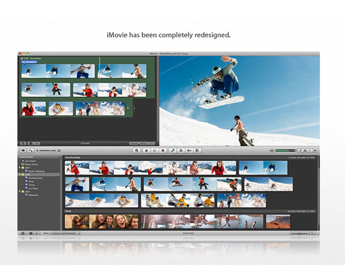Open transitions browser icon
The width and height of the screenshot is (345, 279).
coord(315,151)
